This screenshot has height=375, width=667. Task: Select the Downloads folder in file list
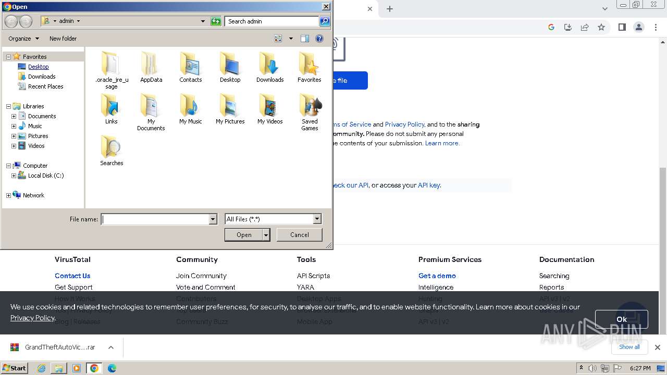(270, 67)
